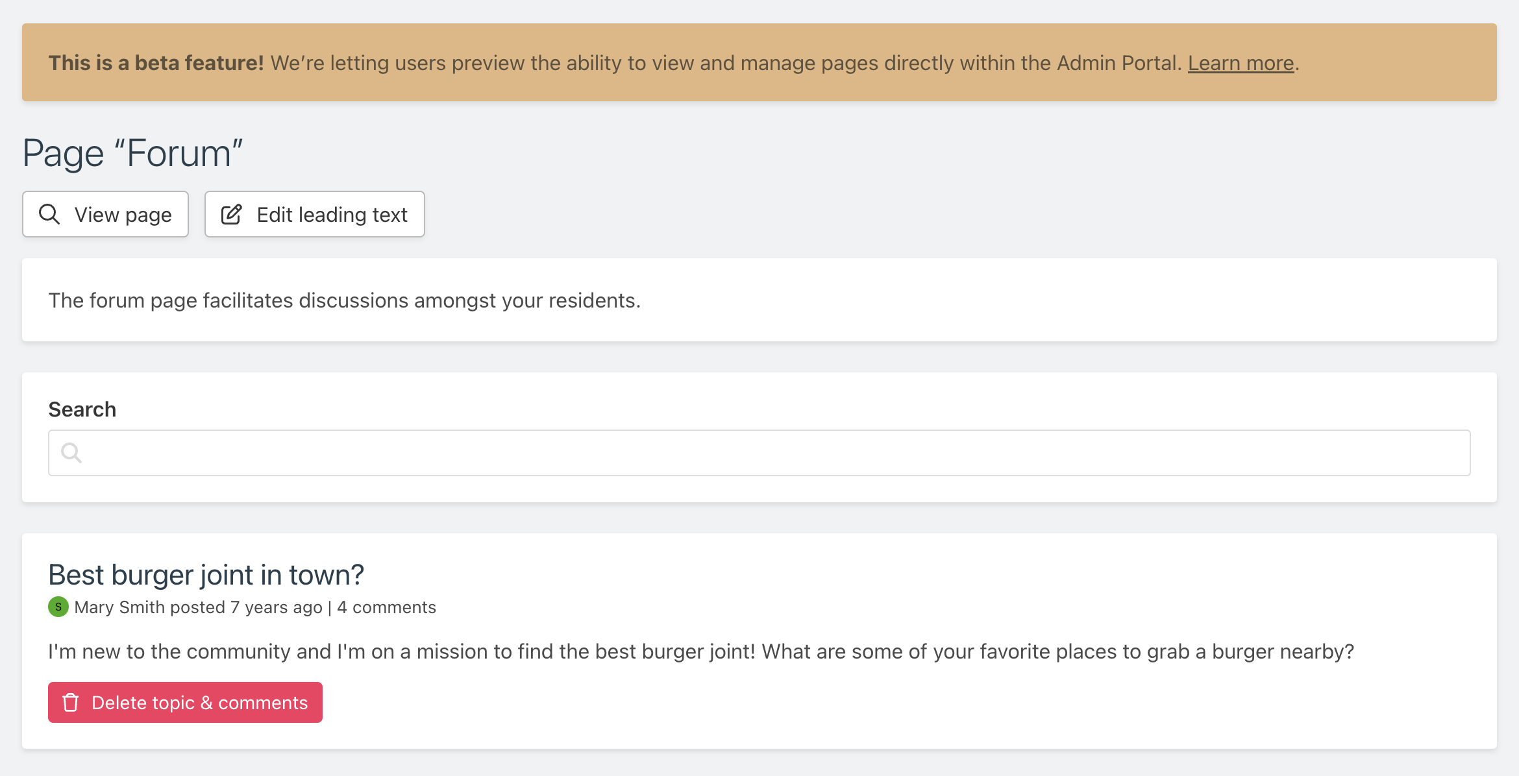Click the burger topic body text

coord(701,651)
